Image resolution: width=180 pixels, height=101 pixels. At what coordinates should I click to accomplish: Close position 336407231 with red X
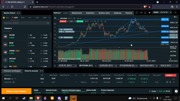pyautogui.click(x=174, y=82)
